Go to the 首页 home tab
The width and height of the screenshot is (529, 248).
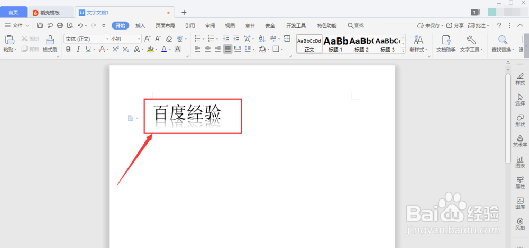pyautogui.click(x=14, y=13)
